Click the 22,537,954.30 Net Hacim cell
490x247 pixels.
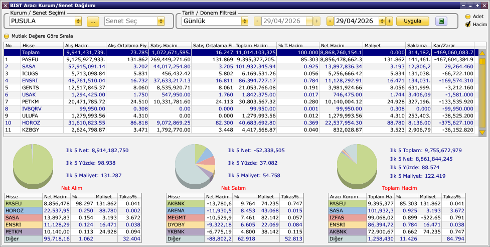341,122
